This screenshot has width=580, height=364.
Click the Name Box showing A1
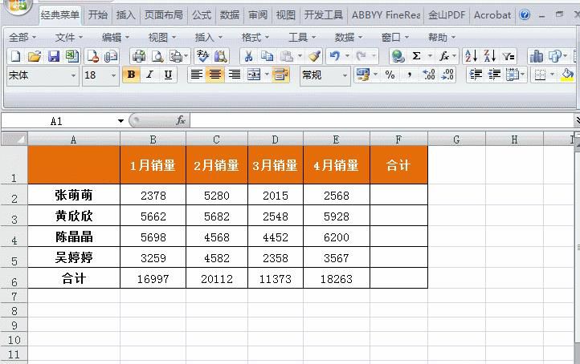click(57, 121)
